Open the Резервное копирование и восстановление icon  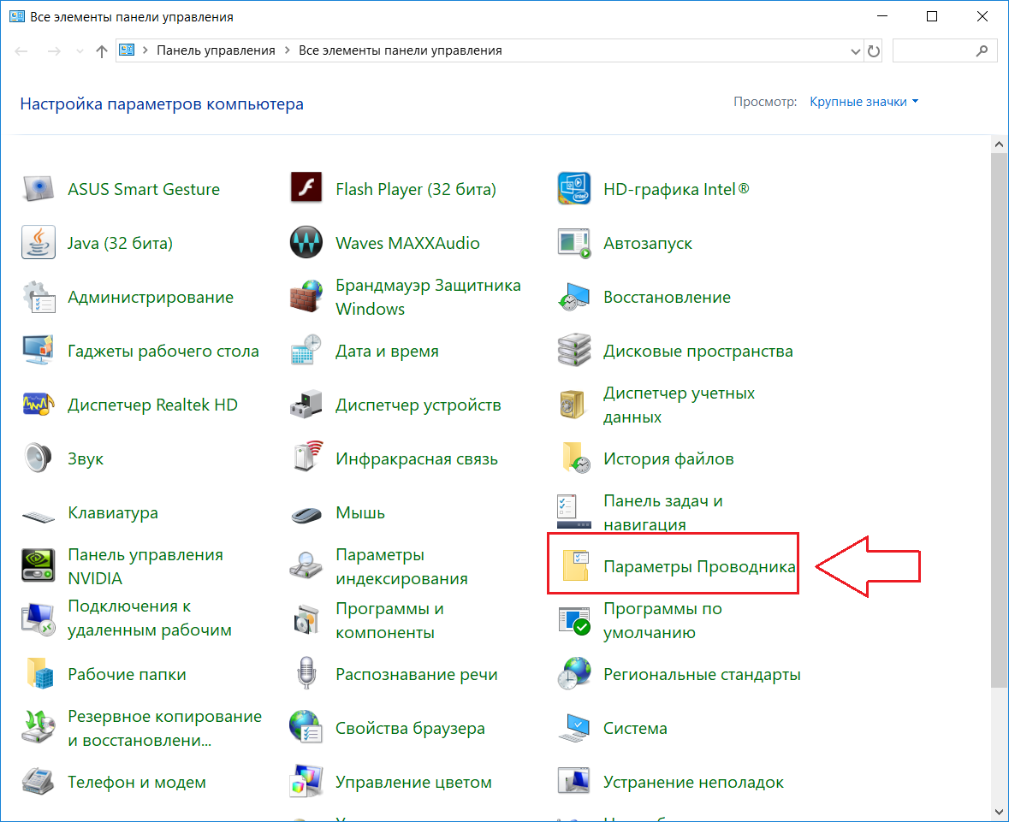click(39, 728)
